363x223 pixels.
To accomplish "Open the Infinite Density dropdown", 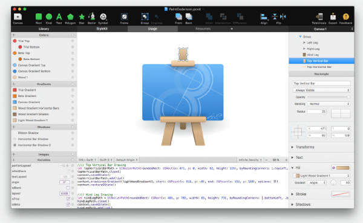I will click(250, 160).
